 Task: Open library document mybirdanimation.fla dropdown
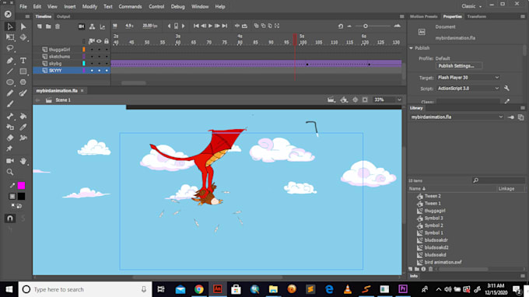[x=457, y=117]
